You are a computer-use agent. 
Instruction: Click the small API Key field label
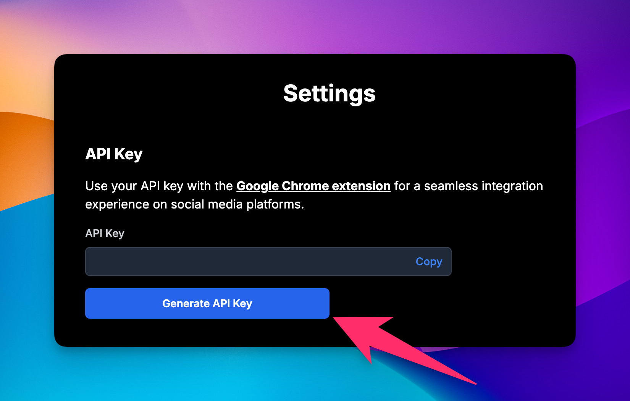(105, 233)
